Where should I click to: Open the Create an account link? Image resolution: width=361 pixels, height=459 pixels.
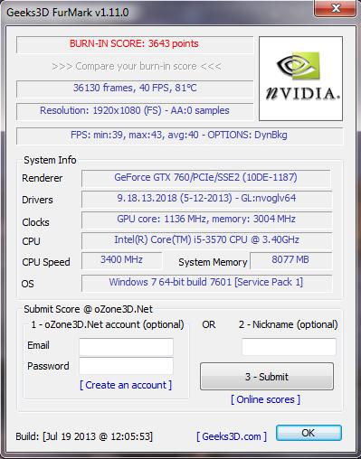[x=126, y=385]
